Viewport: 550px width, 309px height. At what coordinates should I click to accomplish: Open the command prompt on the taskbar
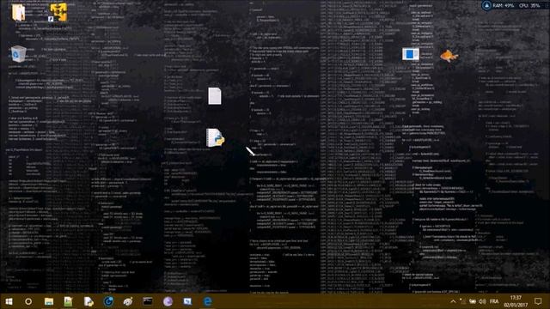pos(148,301)
